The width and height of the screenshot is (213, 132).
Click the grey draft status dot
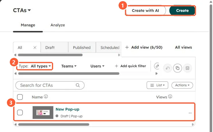point(57,116)
